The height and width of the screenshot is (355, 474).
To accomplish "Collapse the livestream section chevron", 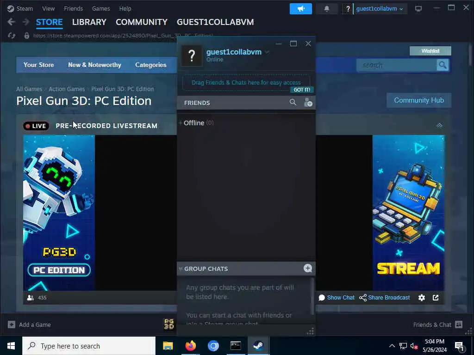I will (439, 125).
